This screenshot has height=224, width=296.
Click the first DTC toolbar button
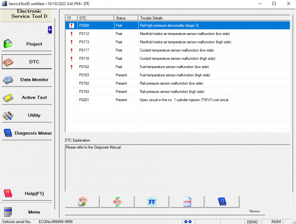click(x=82, y=201)
